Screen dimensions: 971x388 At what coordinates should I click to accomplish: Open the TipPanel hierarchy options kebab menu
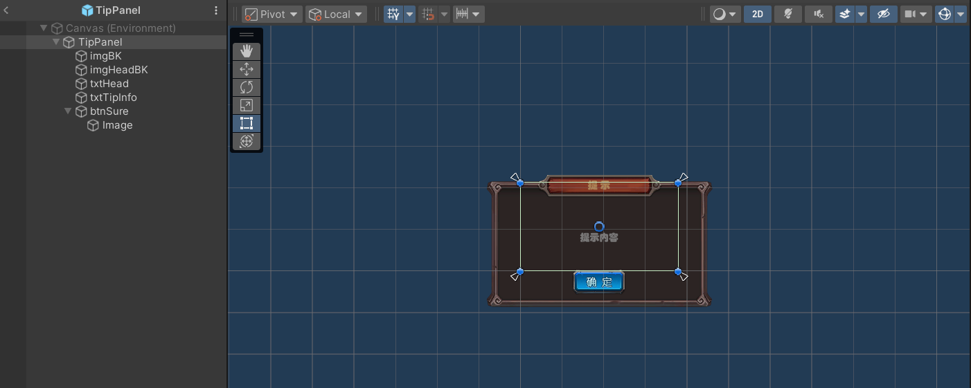(216, 10)
